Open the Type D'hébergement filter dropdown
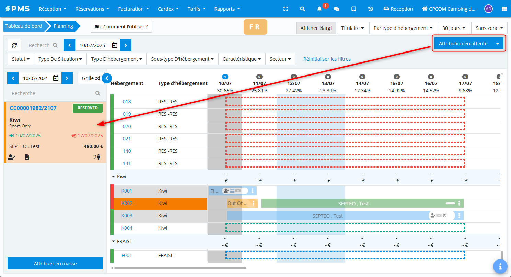This screenshot has width=511, height=277. (116, 59)
